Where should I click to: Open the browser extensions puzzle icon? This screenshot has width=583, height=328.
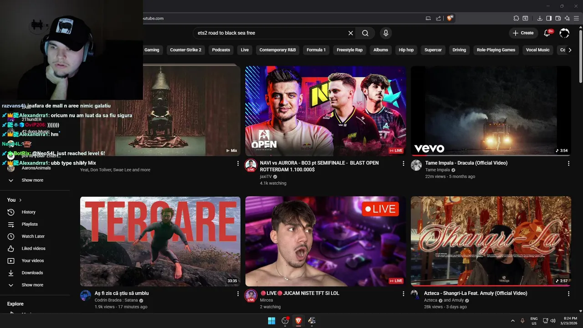pyautogui.click(x=516, y=18)
